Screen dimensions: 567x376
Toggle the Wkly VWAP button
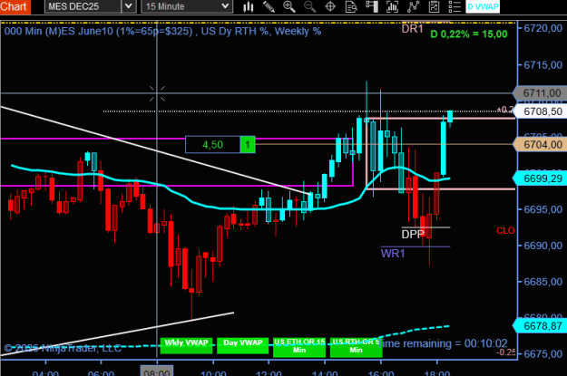186,346
